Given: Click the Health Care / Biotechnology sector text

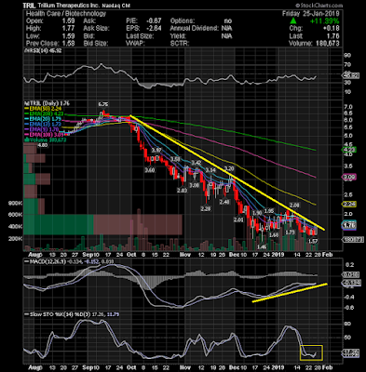Looking at the screenshot, I should [66, 13].
